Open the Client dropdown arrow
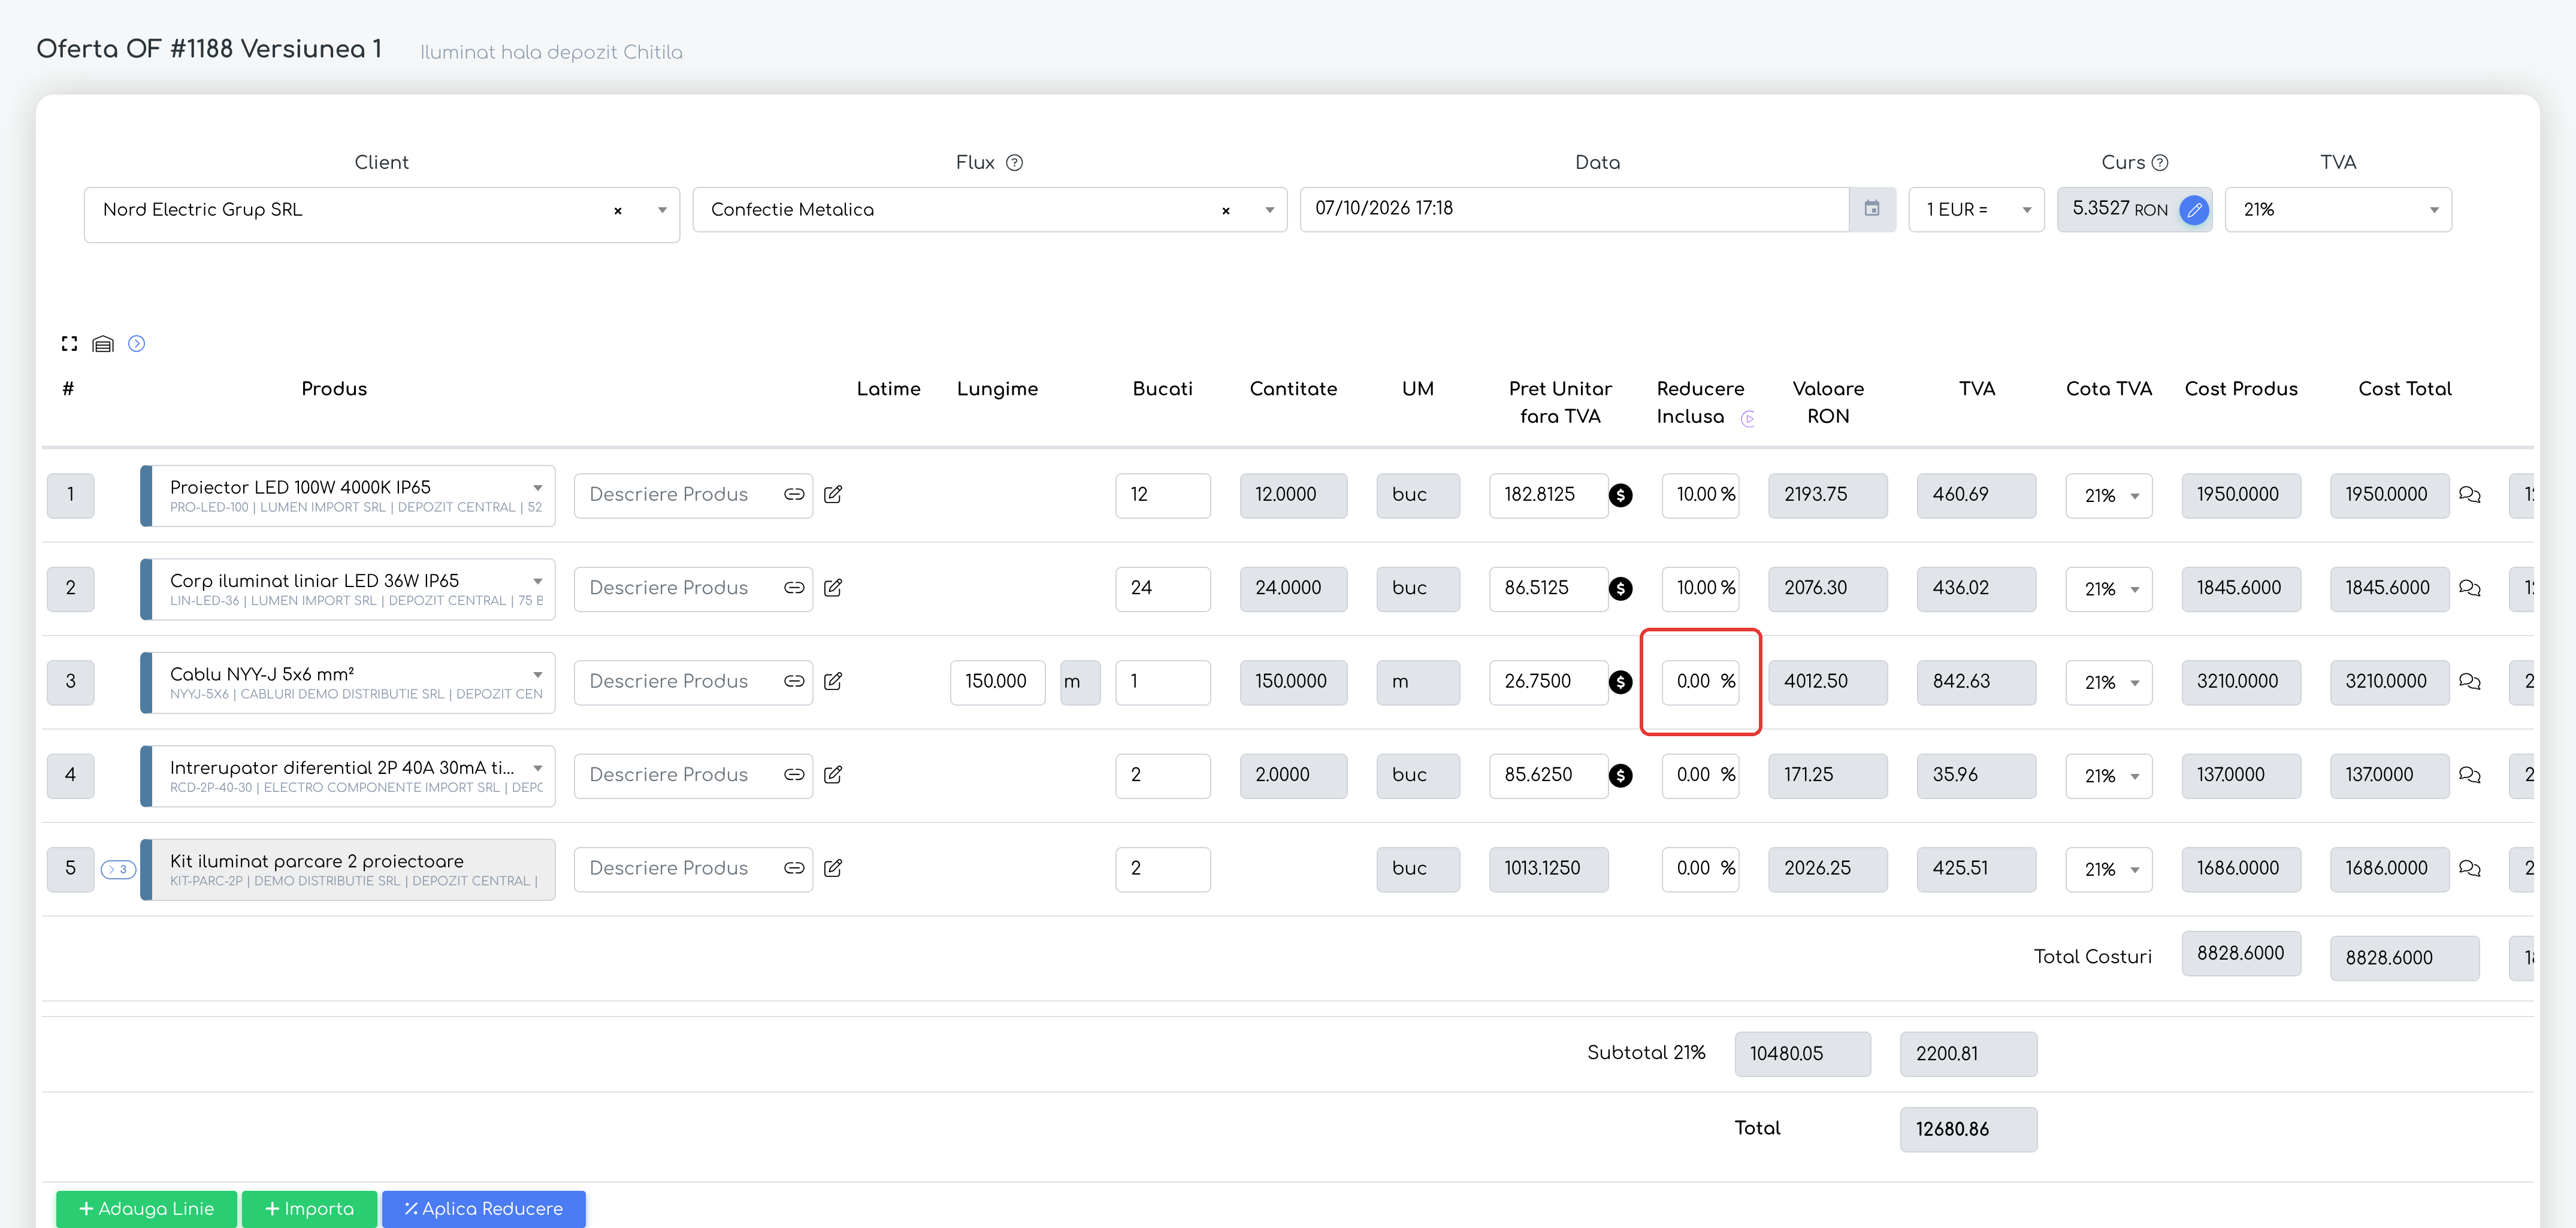The height and width of the screenshot is (1228, 2576). point(662,210)
